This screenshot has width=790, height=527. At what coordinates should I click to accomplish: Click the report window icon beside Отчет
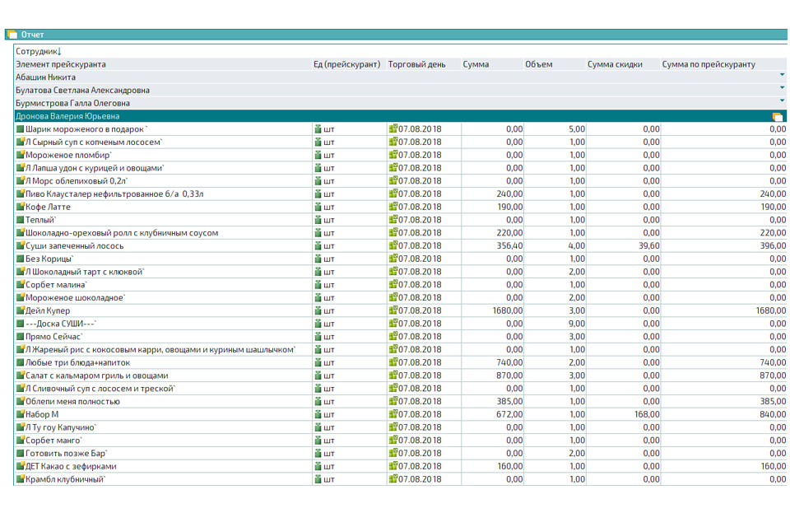tap(12, 35)
